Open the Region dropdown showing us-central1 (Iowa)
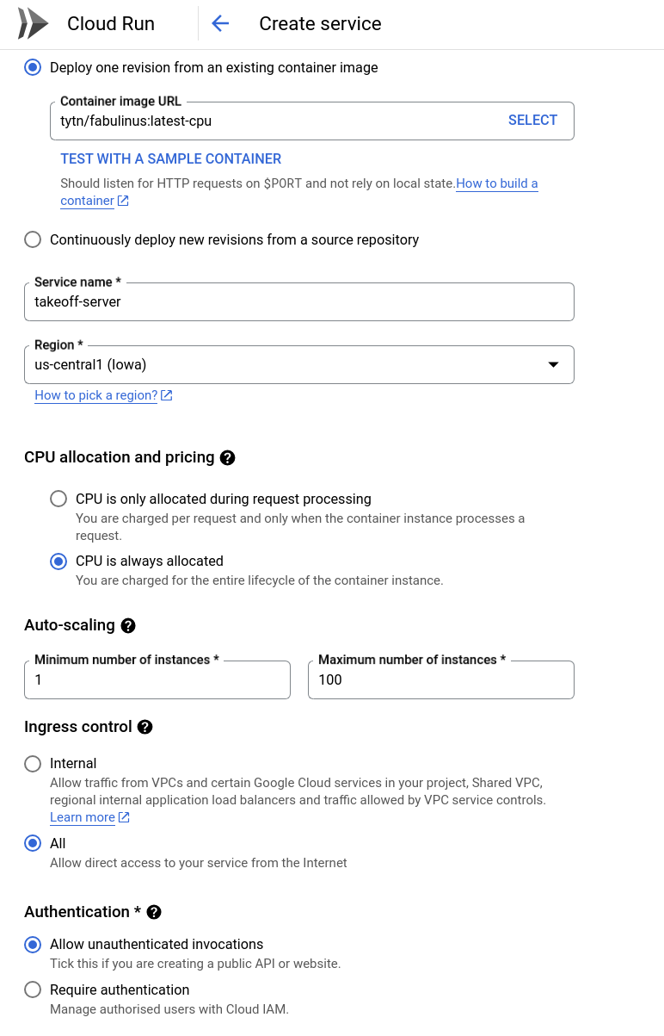 pyautogui.click(x=299, y=364)
